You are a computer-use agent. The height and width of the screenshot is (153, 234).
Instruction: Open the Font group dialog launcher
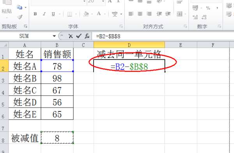(x=121, y=26)
